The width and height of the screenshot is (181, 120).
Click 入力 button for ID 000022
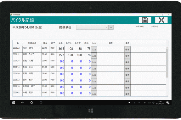94,50
